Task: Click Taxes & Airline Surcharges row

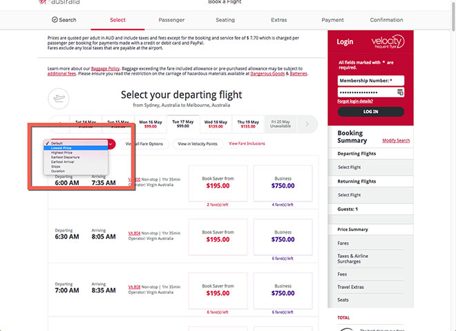Action: point(370,259)
